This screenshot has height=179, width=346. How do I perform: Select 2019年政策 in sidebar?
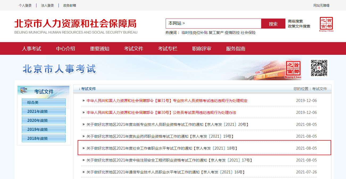point(44,129)
